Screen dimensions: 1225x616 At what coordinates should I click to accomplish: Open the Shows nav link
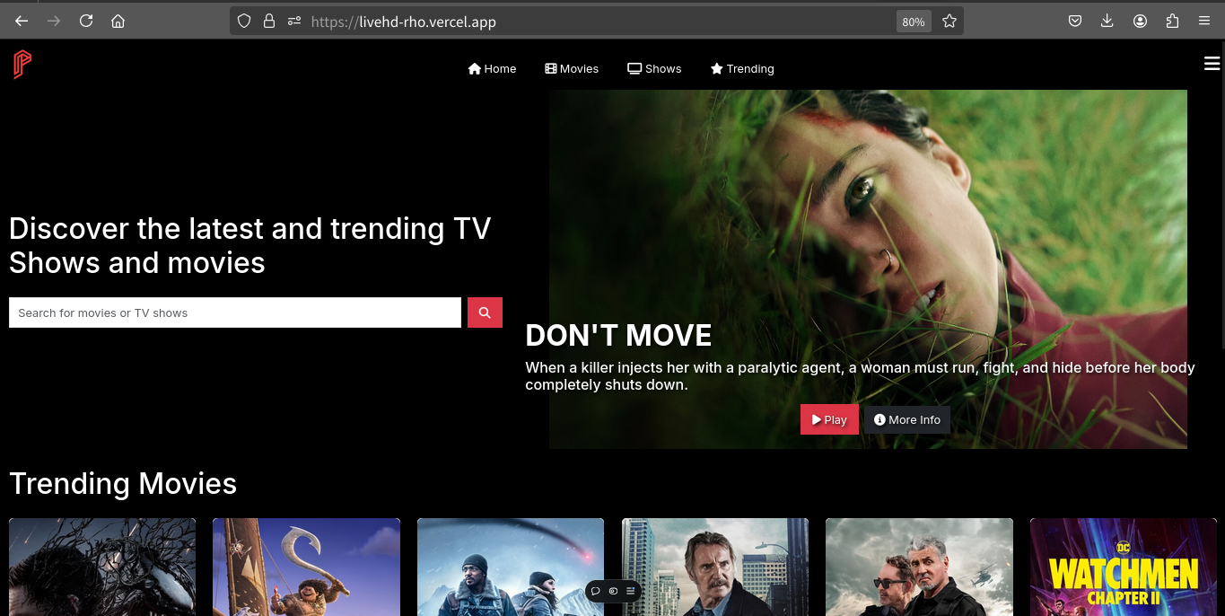[x=654, y=69]
